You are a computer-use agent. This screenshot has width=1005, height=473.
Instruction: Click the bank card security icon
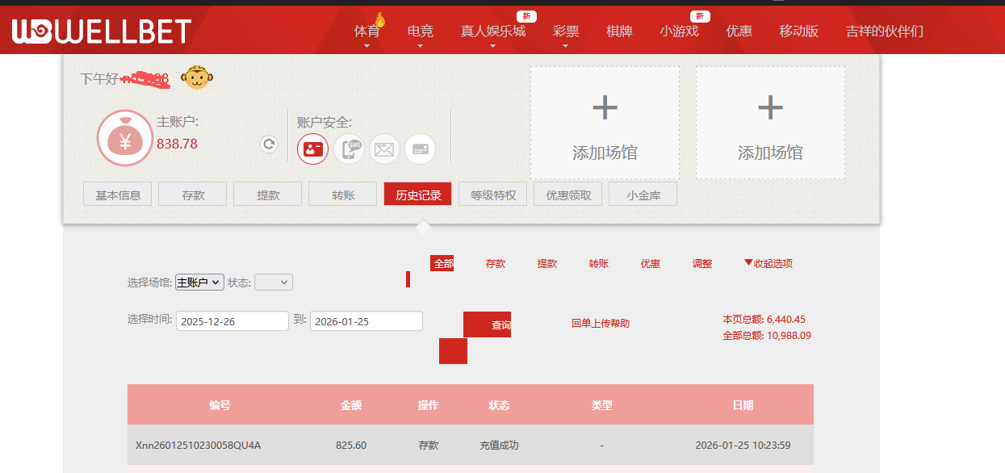[420, 149]
